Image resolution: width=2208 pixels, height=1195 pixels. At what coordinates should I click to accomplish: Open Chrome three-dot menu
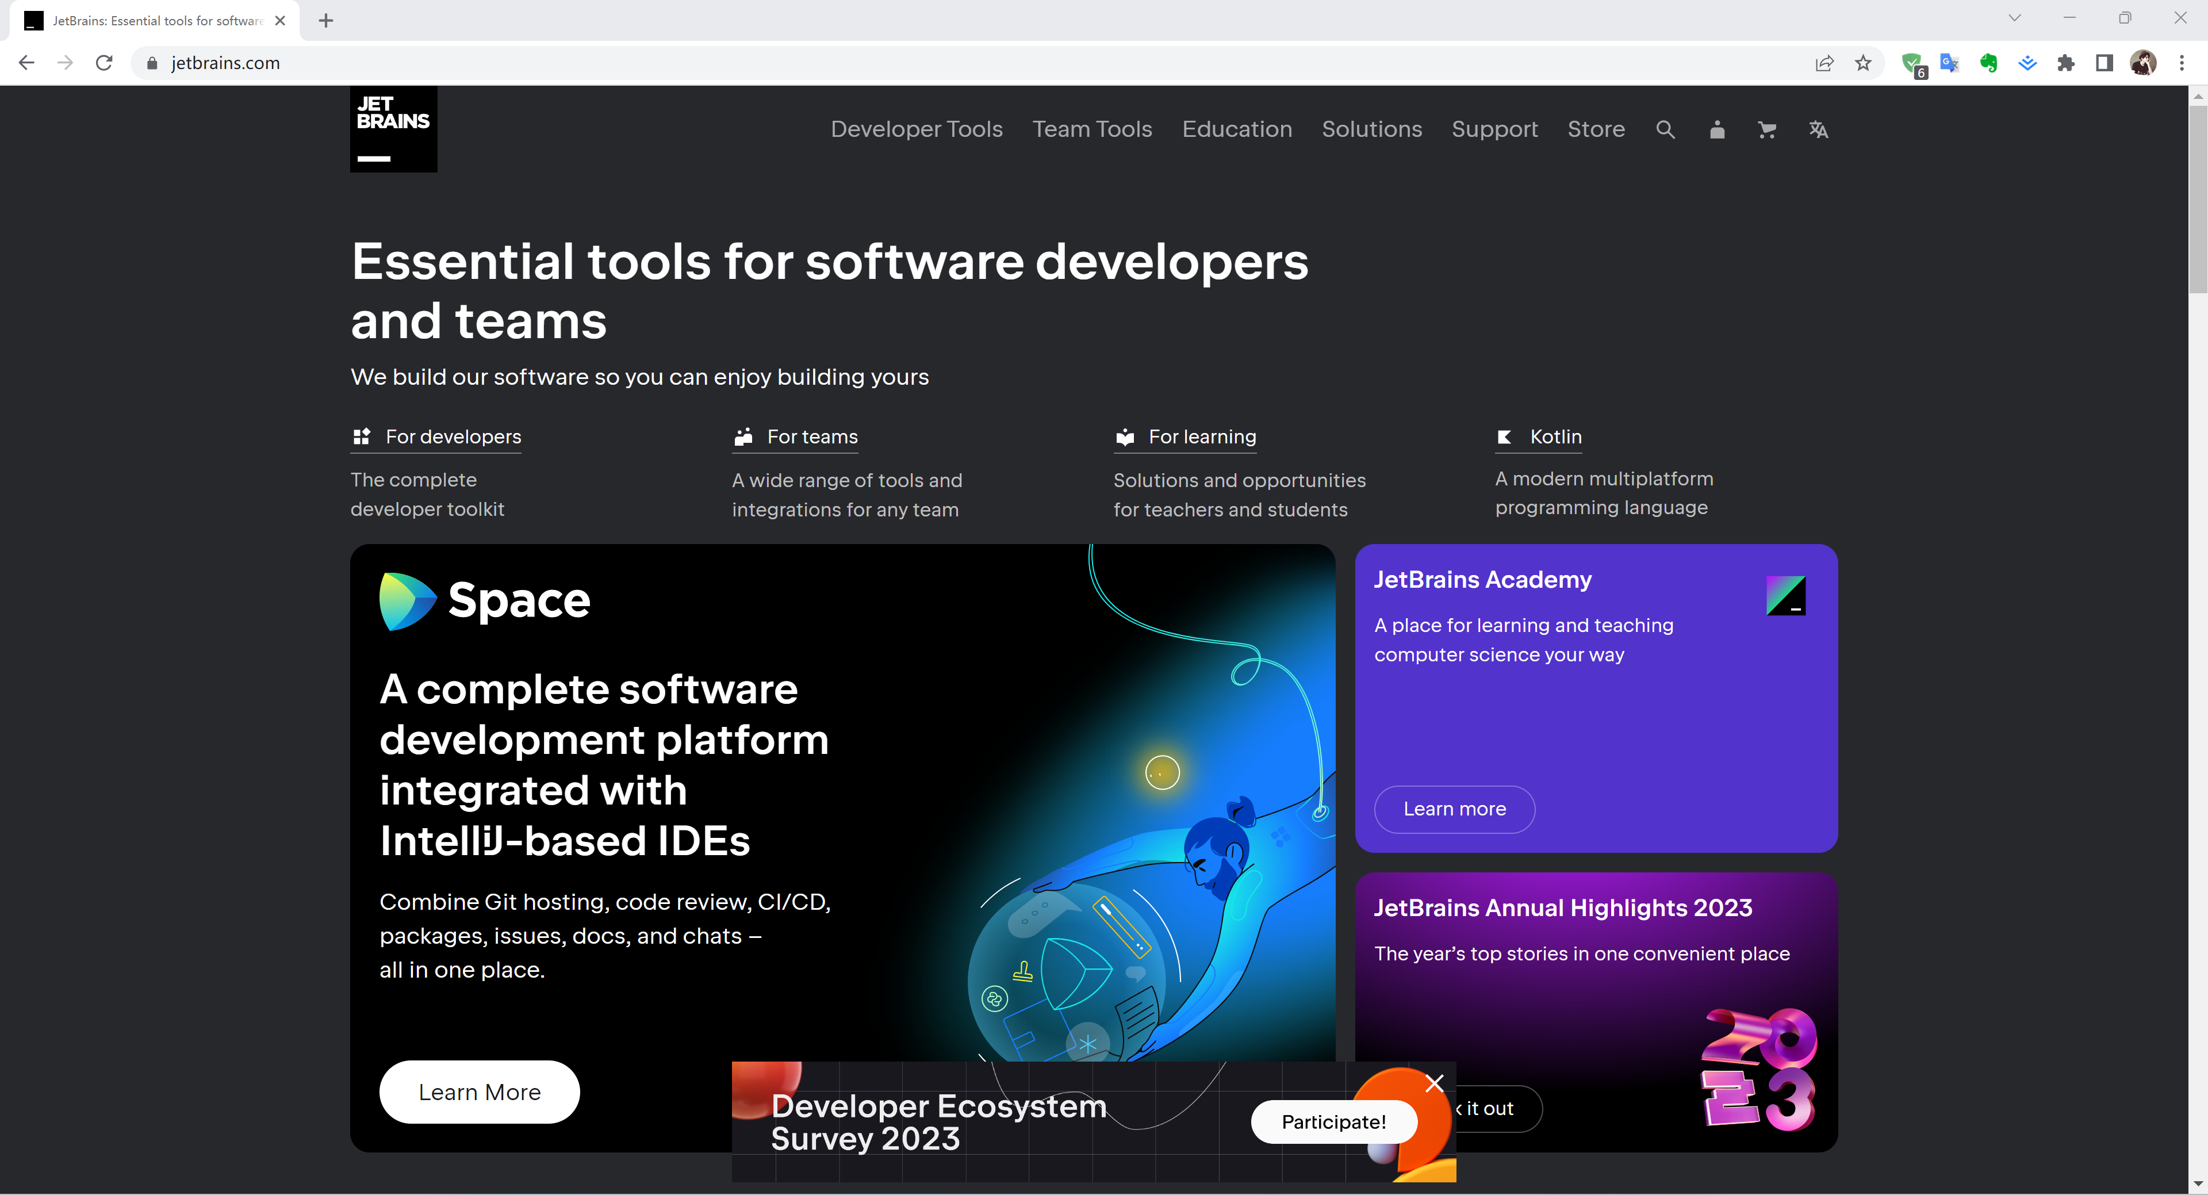tap(2182, 63)
